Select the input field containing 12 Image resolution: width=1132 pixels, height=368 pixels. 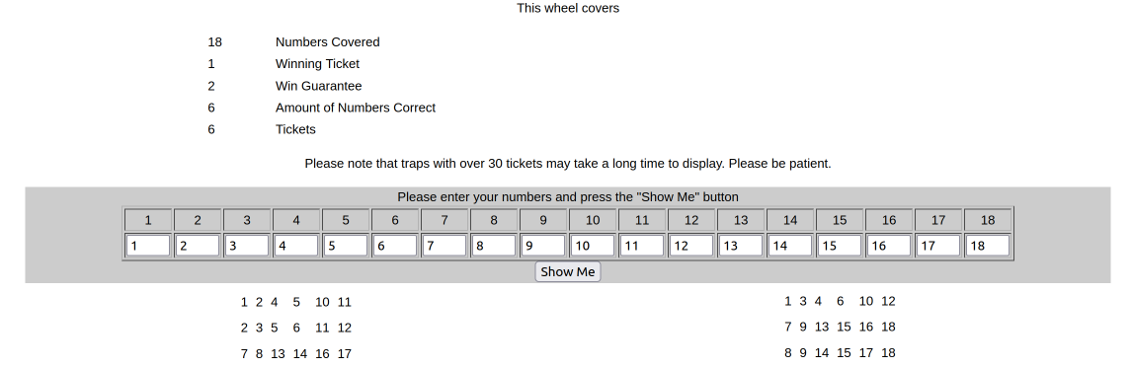pos(691,246)
